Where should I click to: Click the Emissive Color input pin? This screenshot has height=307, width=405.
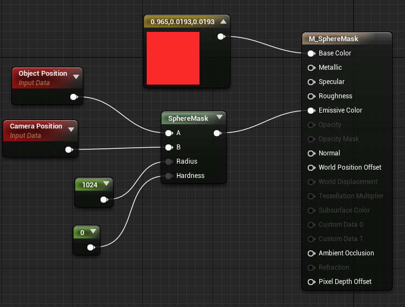(311, 110)
